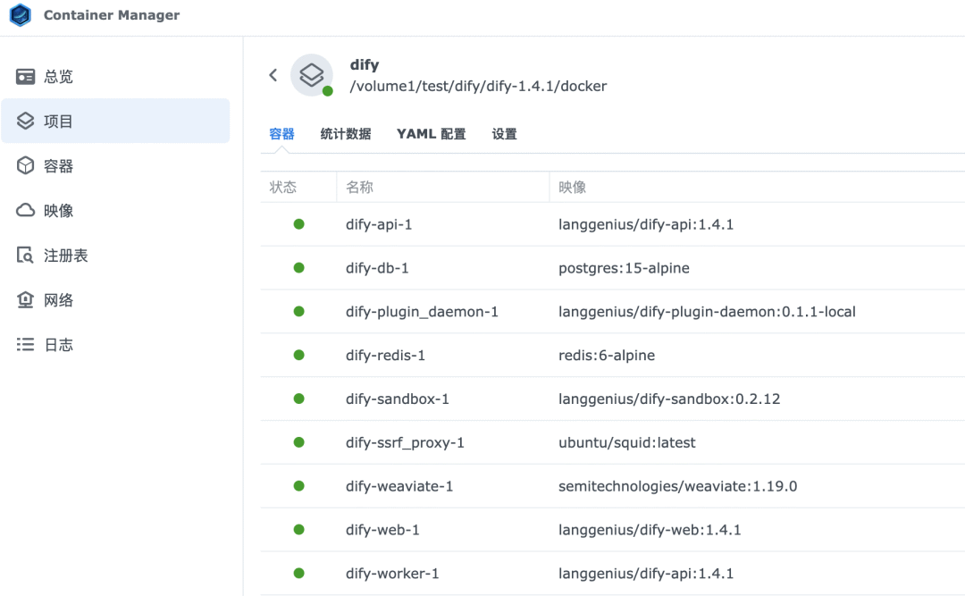965x596 pixels.
Task: Click the 映像 image cloud sidebar icon
Action: click(25, 211)
